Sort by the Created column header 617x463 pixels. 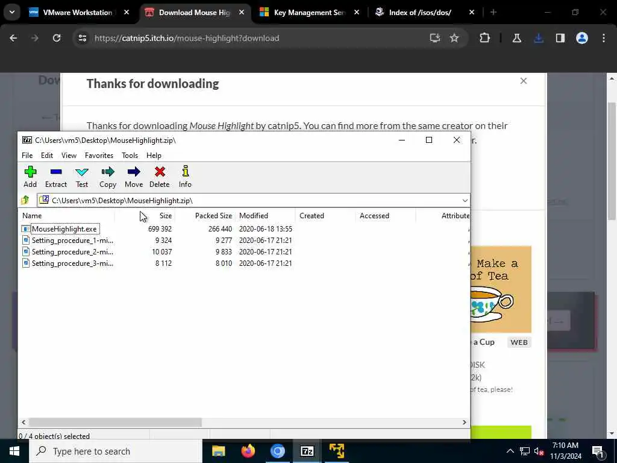point(326,216)
